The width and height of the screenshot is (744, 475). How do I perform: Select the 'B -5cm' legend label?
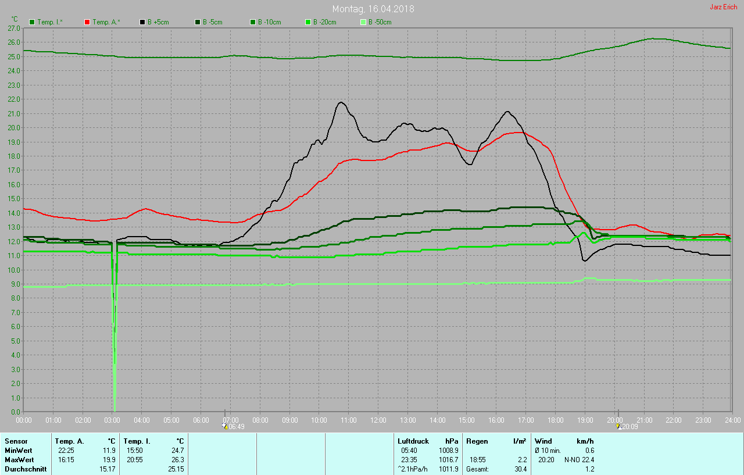coord(213,22)
